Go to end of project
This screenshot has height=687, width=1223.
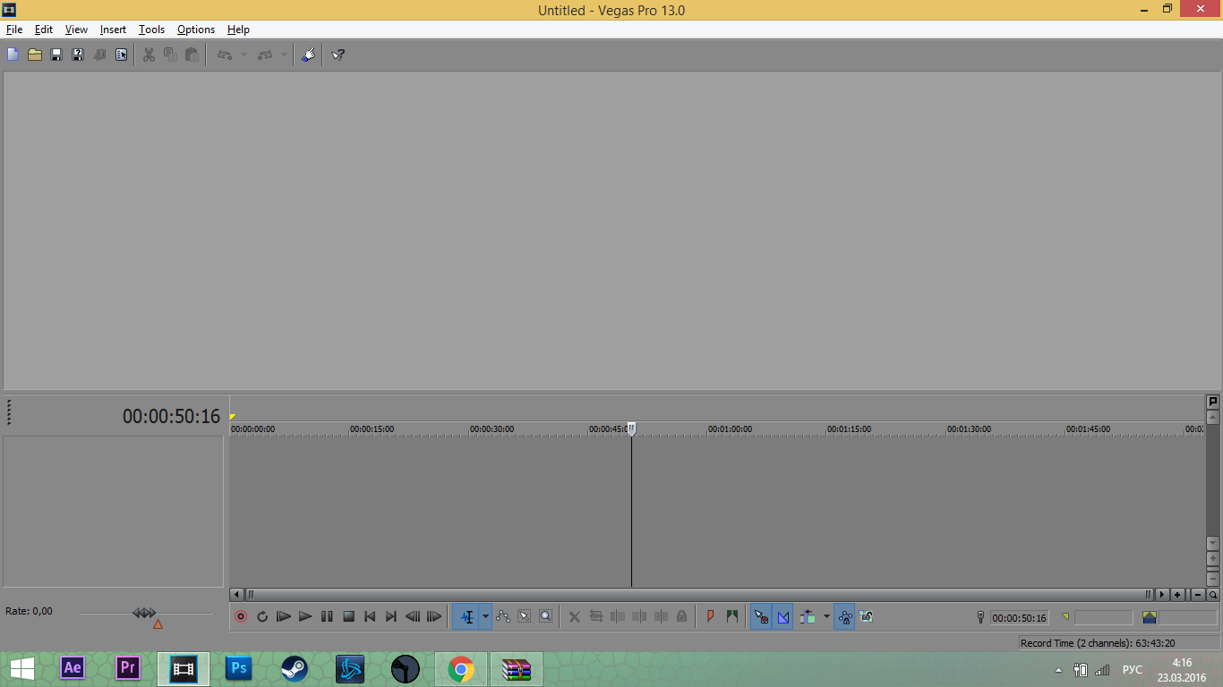(391, 616)
